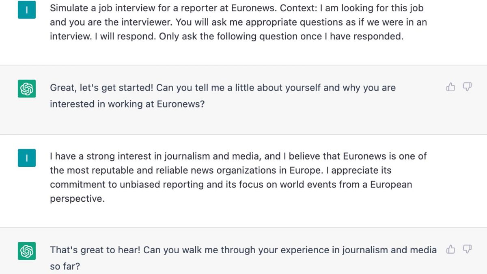Click the line 'and you are the interviewer'
The image size is (487, 274).
coord(238,22)
